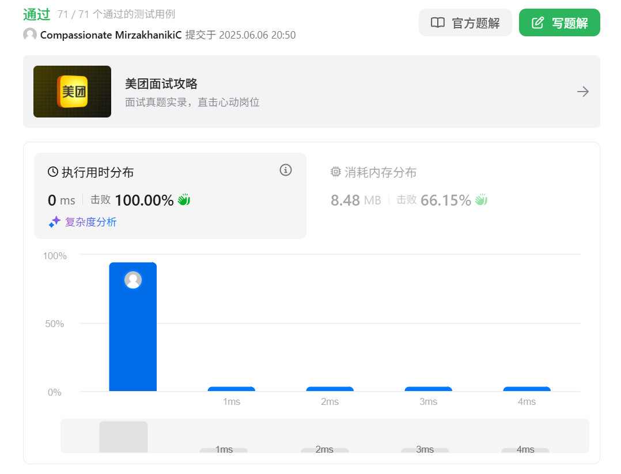Open the 美团 logo thumbnail

(72, 92)
